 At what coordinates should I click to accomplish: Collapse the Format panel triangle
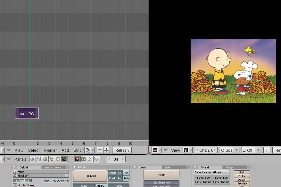[195, 167]
